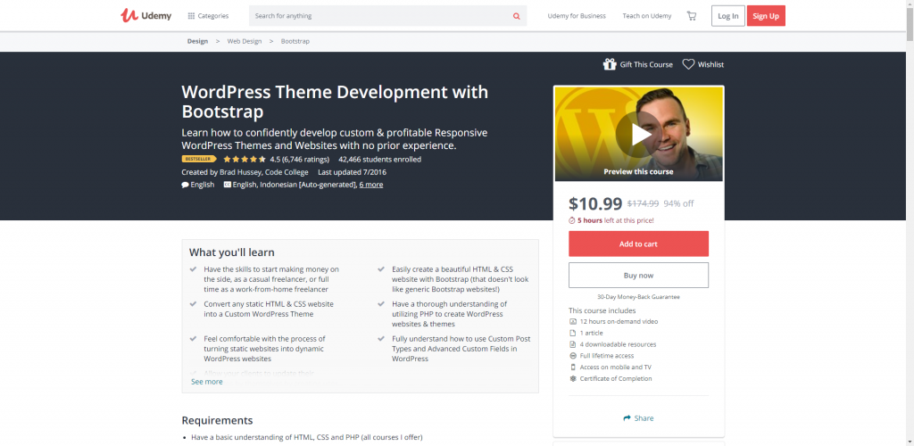Click the course title heading
The width and height of the screenshot is (914, 446).
click(x=336, y=102)
